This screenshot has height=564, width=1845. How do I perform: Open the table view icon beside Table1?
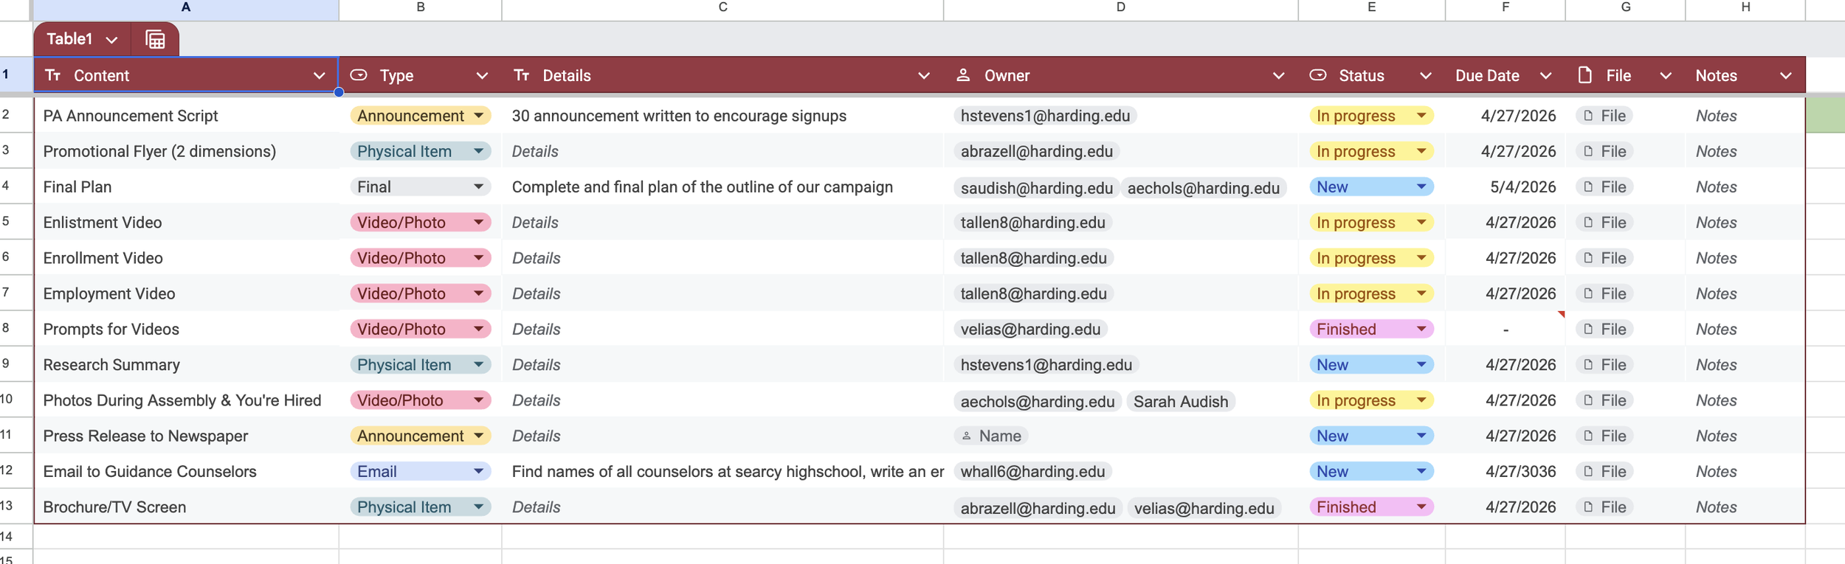pos(155,39)
